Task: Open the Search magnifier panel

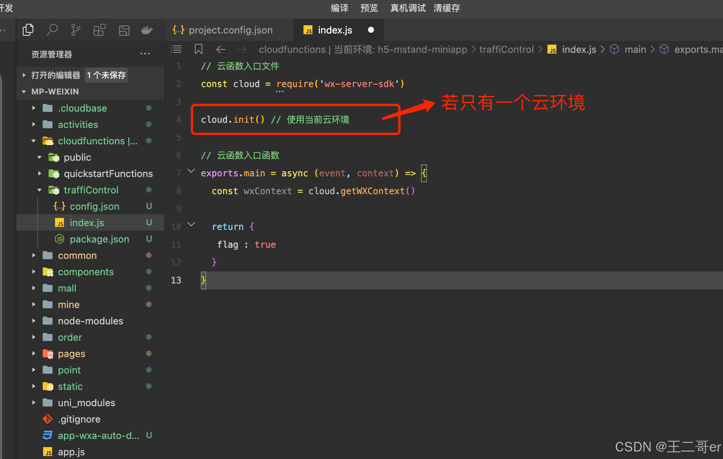Action: [52, 30]
